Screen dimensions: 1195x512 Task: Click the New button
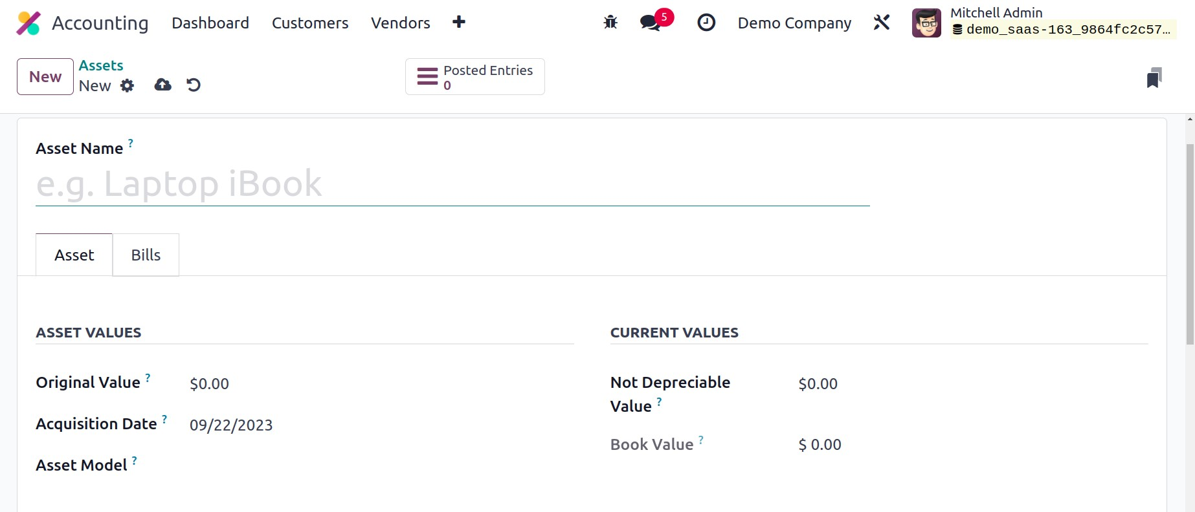coord(45,76)
